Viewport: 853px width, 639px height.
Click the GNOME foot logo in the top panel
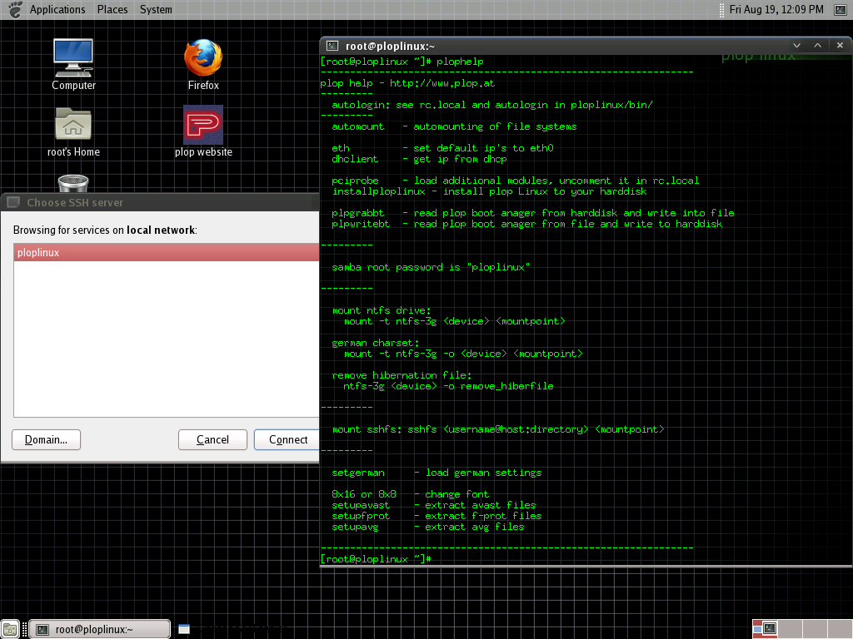click(x=15, y=9)
